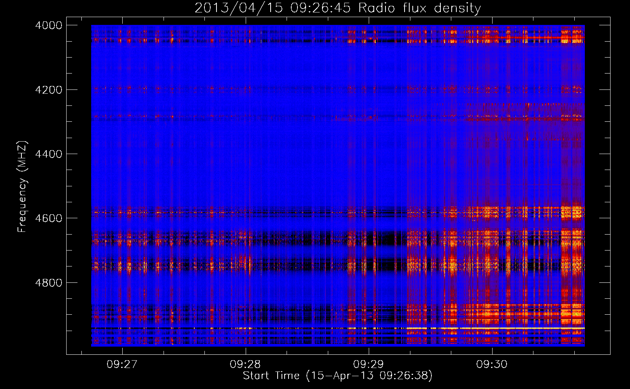
Task: Select the 4000 frequency tick label
Action: 49,25
